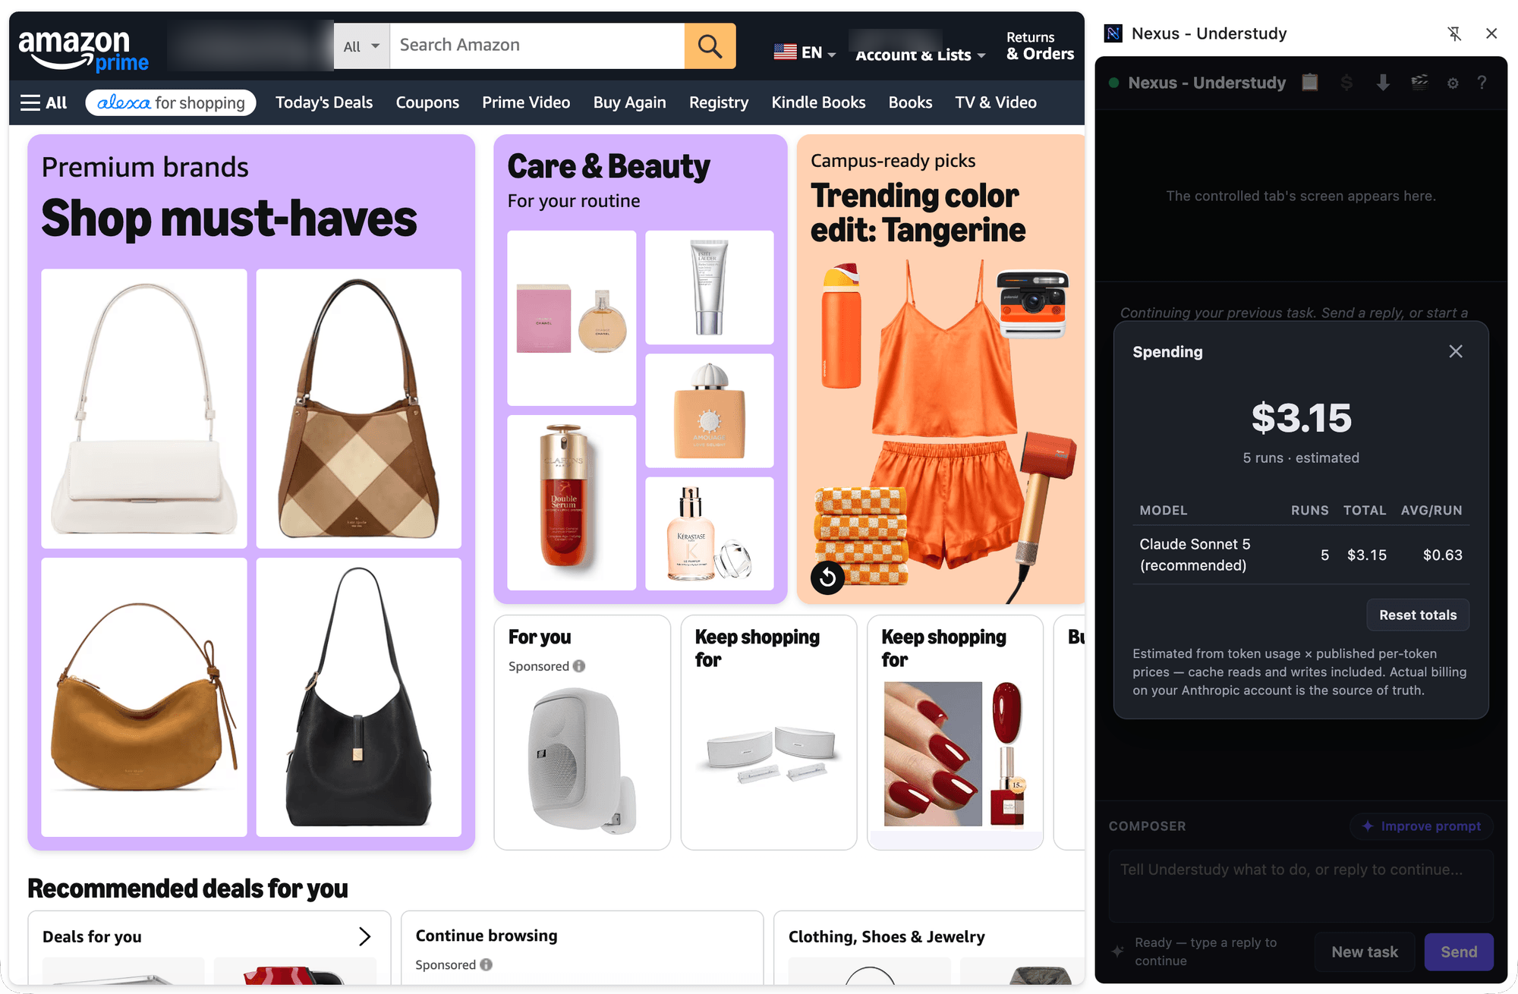The width and height of the screenshot is (1518, 994).
Task: Click the US flag language icon
Action: coord(785,52)
